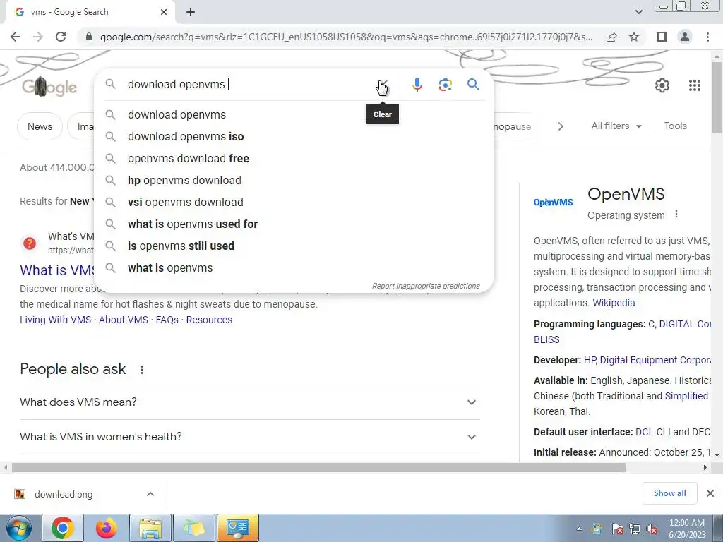723x542 pixels.
Task: Go back to the previous page
Action: [16, 37]
